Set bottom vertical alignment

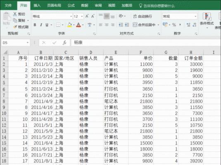tap(113, 17)
